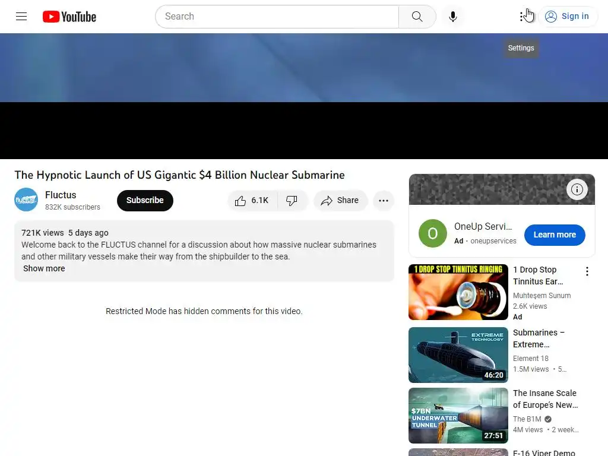Click Learn more on OneUp ad
Image resolution: width=608 pixels, height=456 pixels.
pyautogui.click(x=555, y=235)
